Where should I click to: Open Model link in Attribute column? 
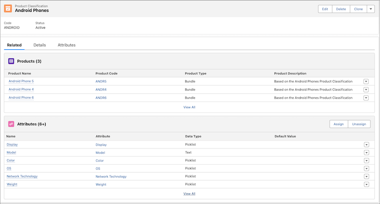tap(100, 153)
